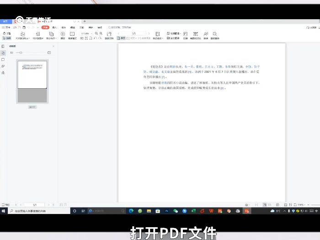Open the Double Page view dropdown
The height and width of the screenshot is (240, 320).
pos(132,38)
